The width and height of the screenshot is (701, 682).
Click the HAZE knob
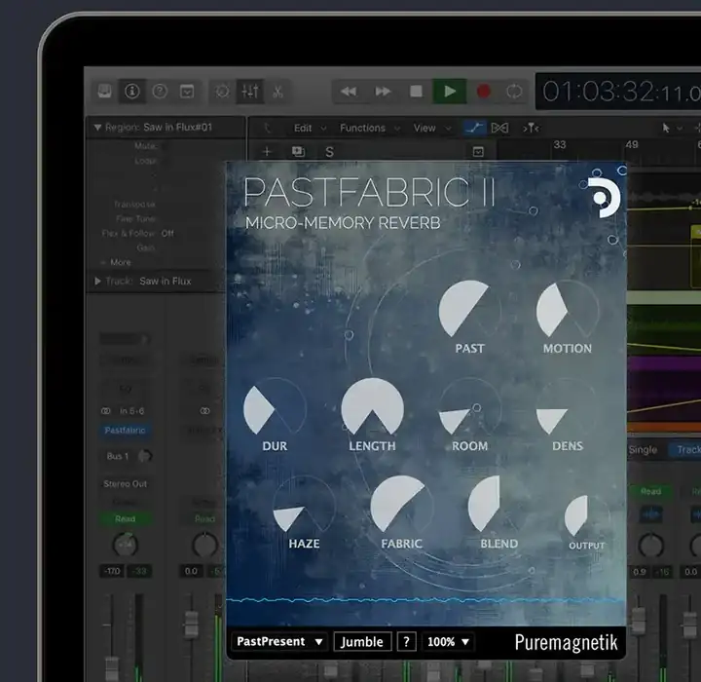(304, 505)
